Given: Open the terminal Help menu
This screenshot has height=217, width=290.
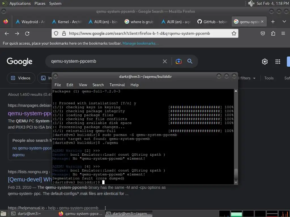Looking at the screenshot, I should tap(135, 85).
